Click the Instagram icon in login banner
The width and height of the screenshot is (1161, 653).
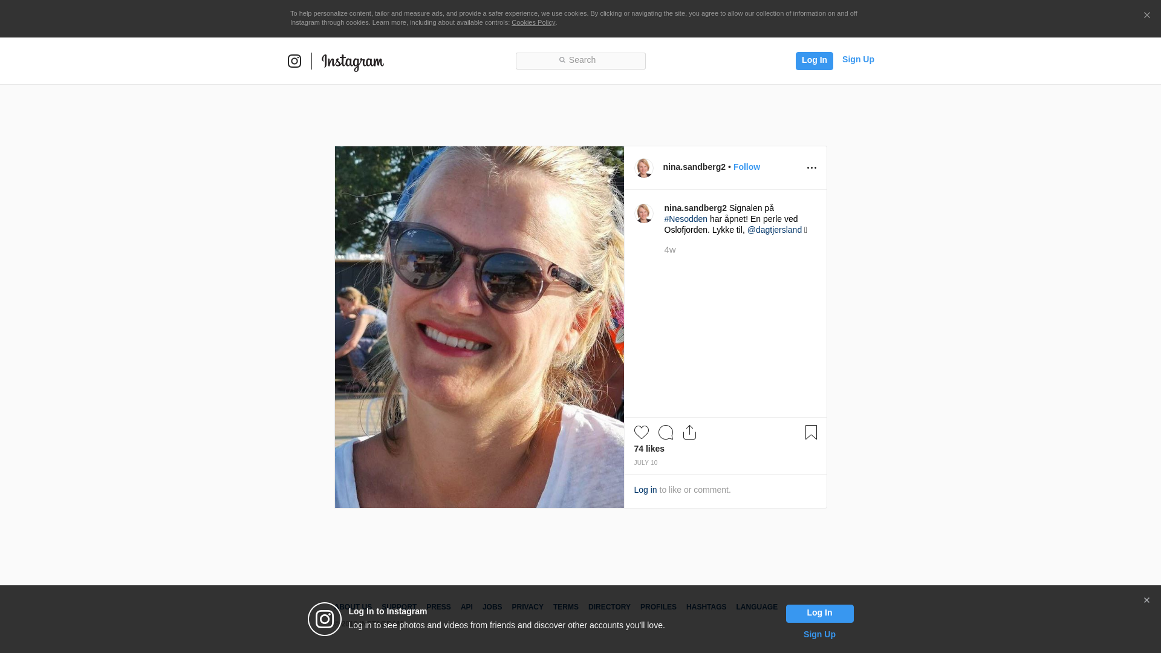pyautogui.click(x=325, y=619)
